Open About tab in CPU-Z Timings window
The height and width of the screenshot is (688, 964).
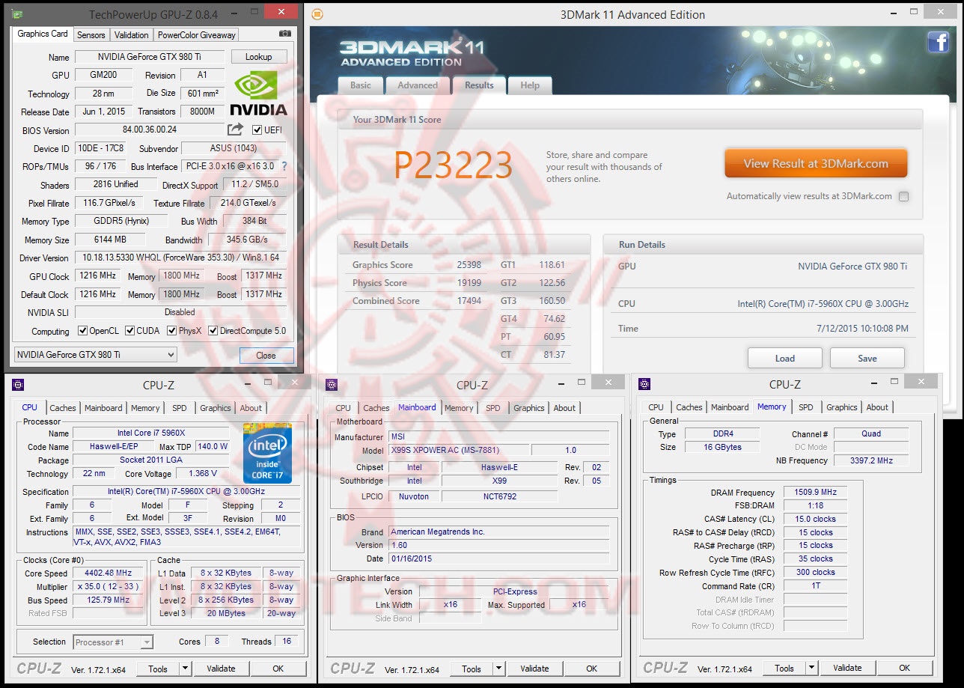pos(877,407)
